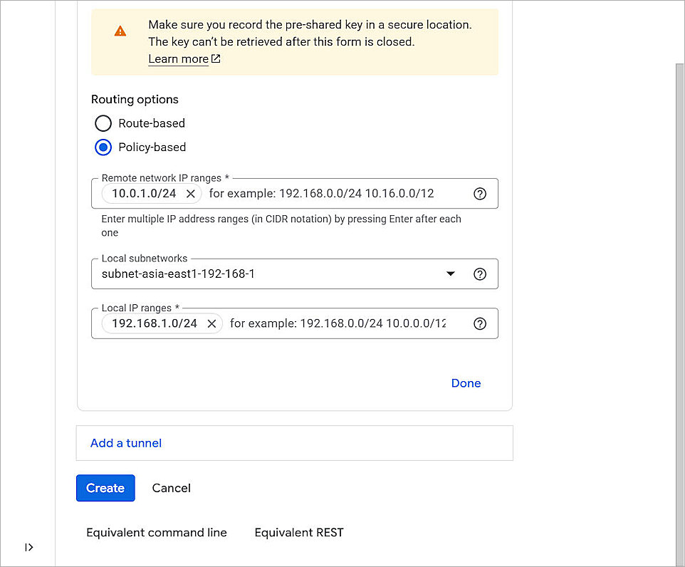Screen dimensions: 685x567
Task: Switch to Equivalent command line view
Action: pos(156,532)
